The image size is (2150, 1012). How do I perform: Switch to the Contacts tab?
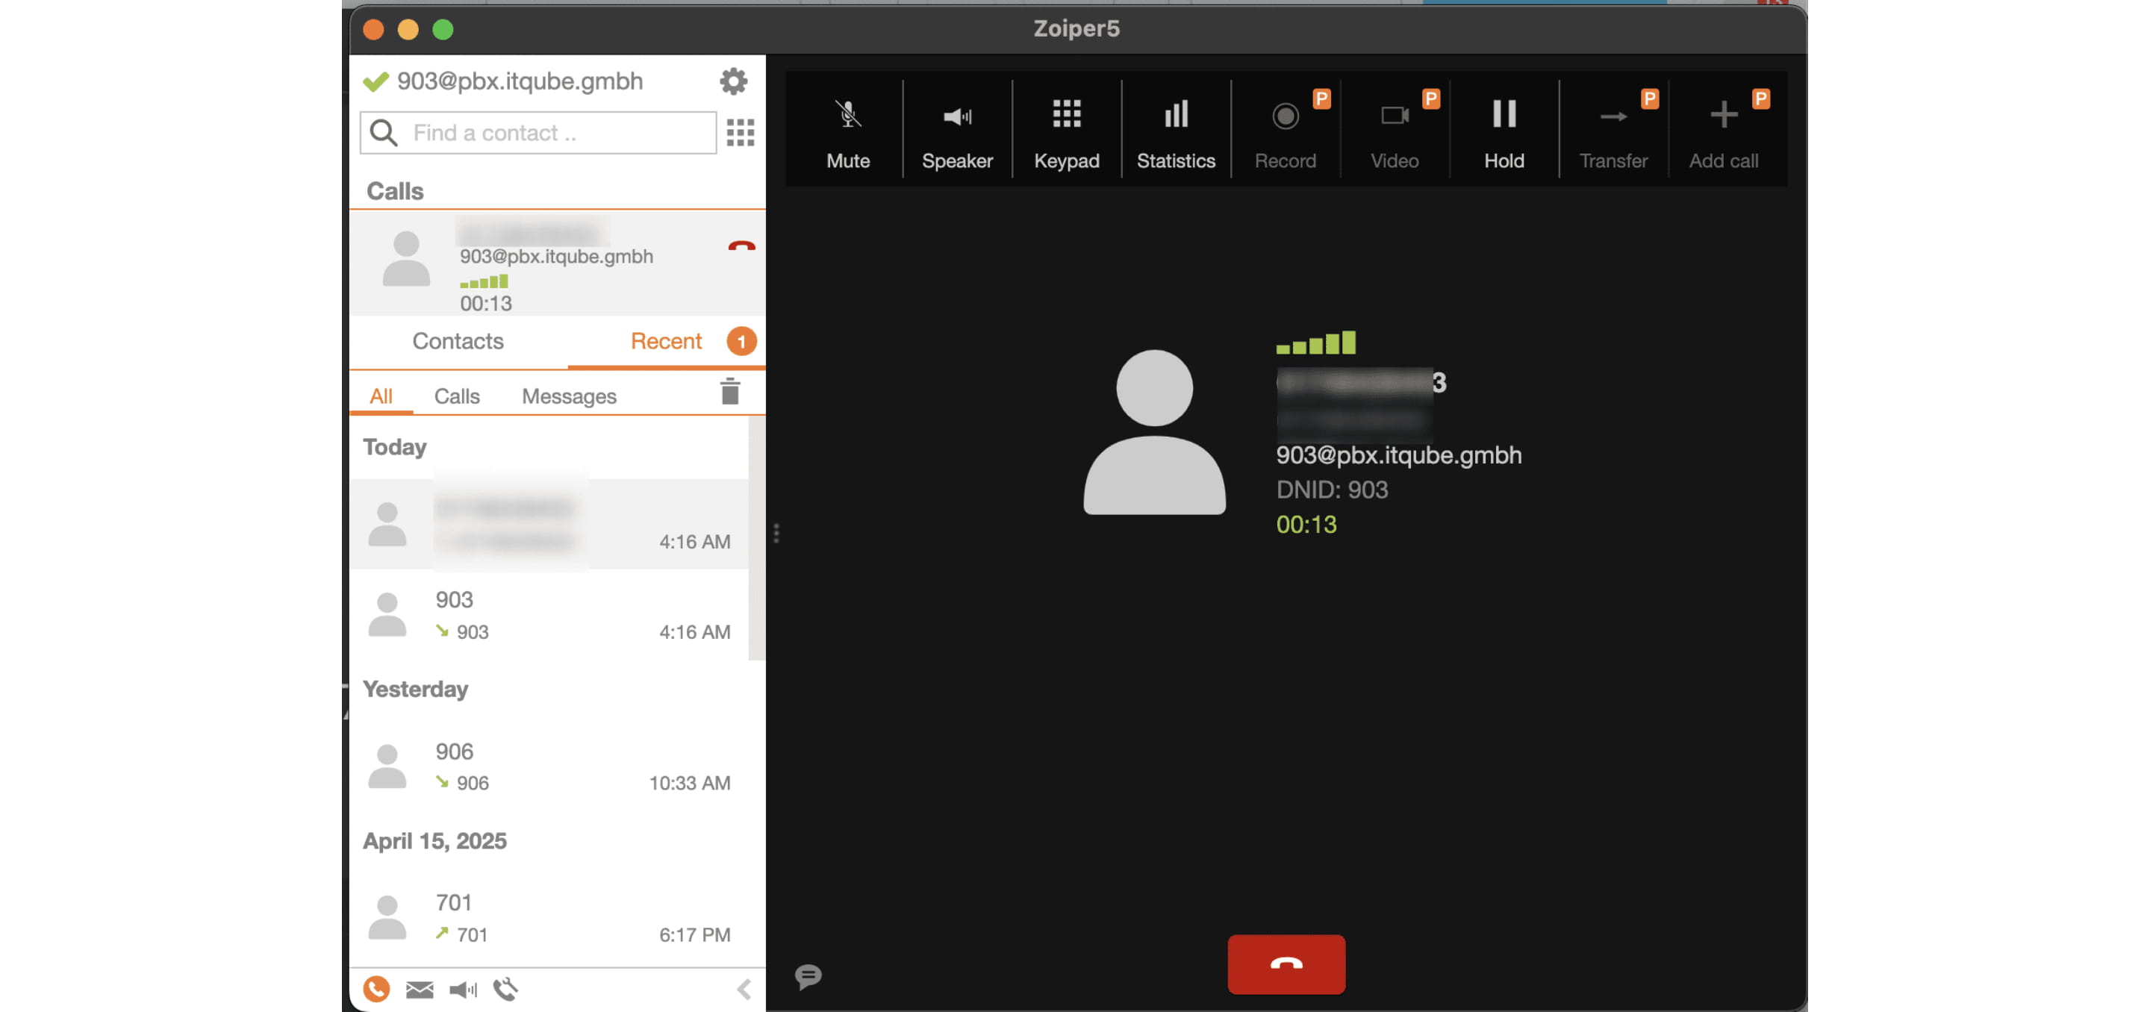[x=458, y=341]
